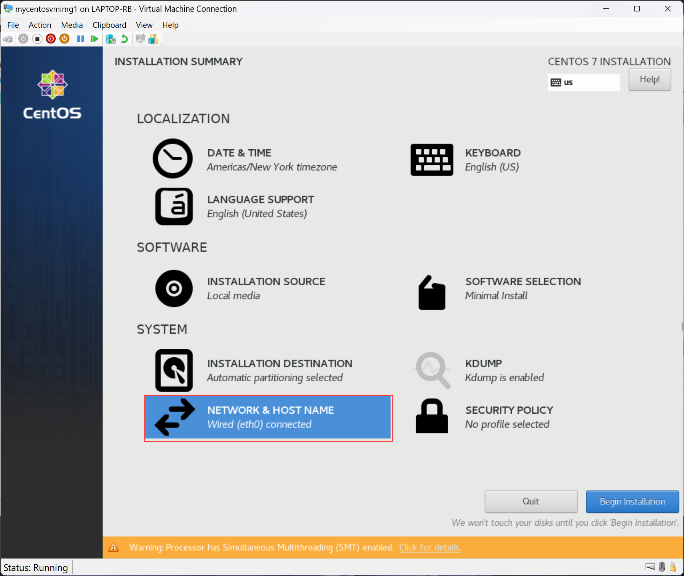
Task: Click the Help! button
Action: tap(650, 80)
